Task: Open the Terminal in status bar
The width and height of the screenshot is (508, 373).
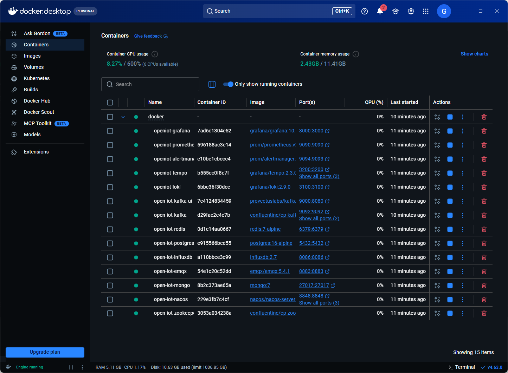Action: pos(462,367)
